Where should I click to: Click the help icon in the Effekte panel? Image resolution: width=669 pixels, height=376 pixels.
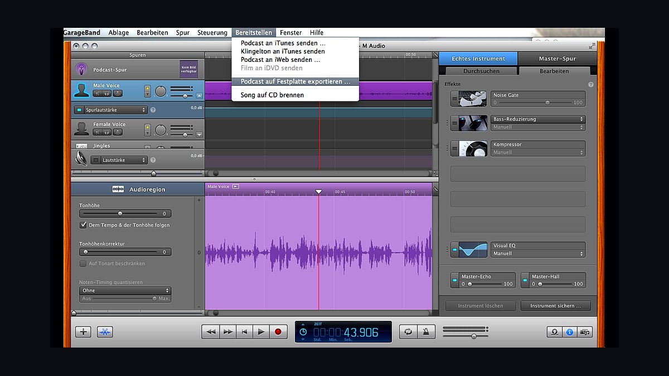click(591, 85)
